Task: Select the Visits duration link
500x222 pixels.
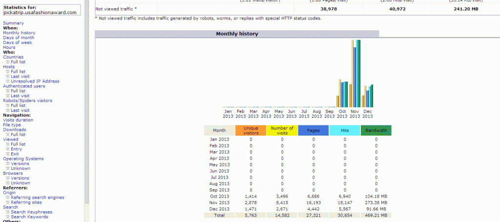Action: tap(18, 120)
